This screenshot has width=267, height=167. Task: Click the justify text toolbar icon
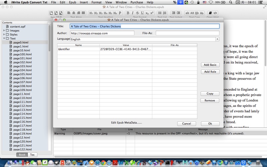(x=83, y=13)
